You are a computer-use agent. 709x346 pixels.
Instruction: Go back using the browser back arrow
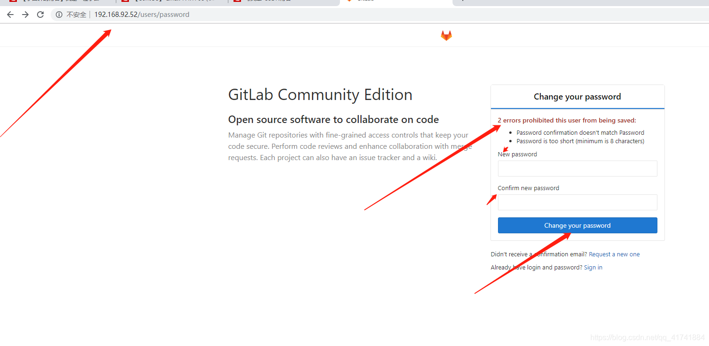(x=10, y=15)
